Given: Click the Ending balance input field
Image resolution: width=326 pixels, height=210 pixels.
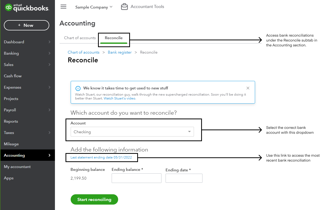Looking at the screenshot, I should click(136, 178).
